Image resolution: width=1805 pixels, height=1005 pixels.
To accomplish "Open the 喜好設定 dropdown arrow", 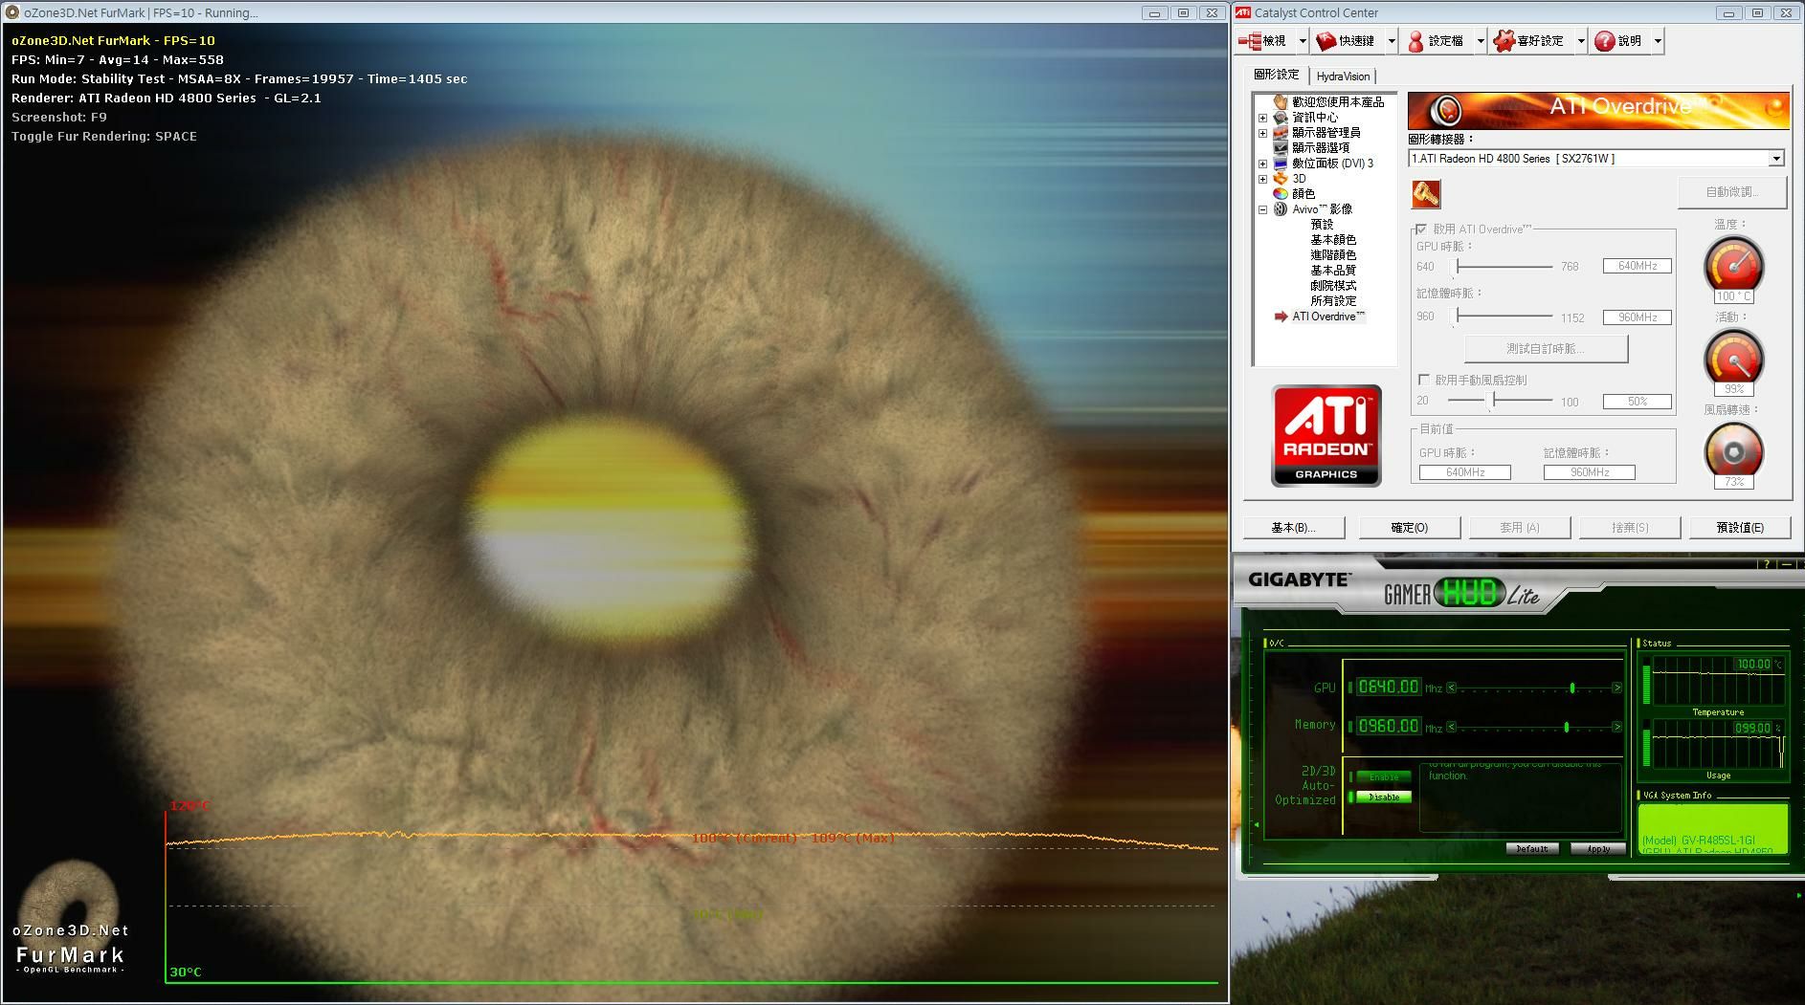I will click(x=1581, y=41).
